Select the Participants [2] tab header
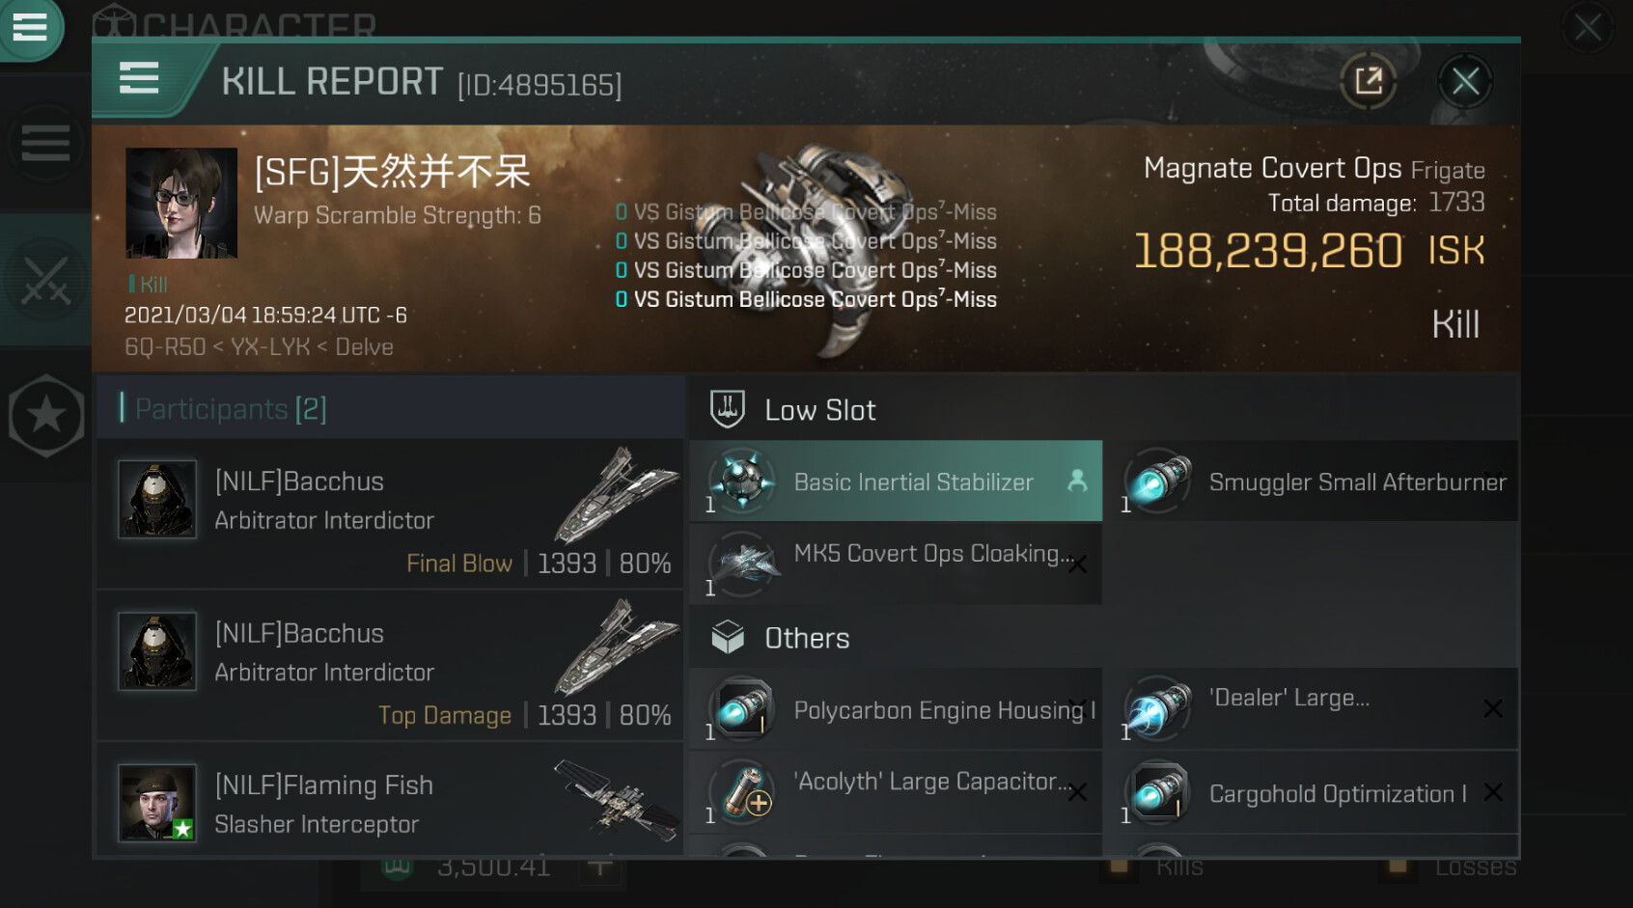1633x908 pixels. click(230, 409)
